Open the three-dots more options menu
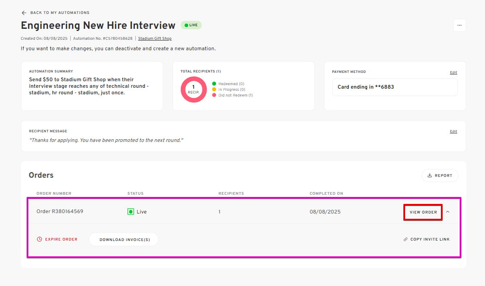 (459, 25)
